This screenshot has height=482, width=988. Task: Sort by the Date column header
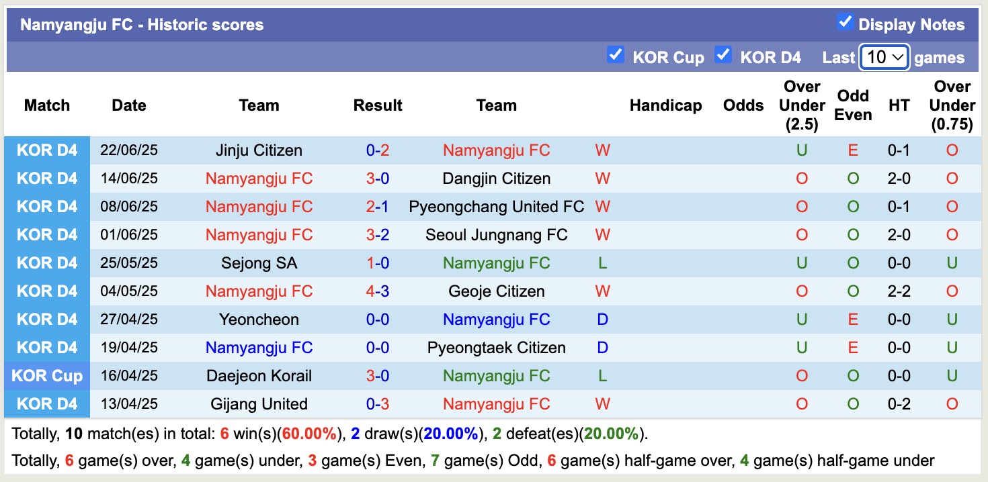click(x=128, y=105)
